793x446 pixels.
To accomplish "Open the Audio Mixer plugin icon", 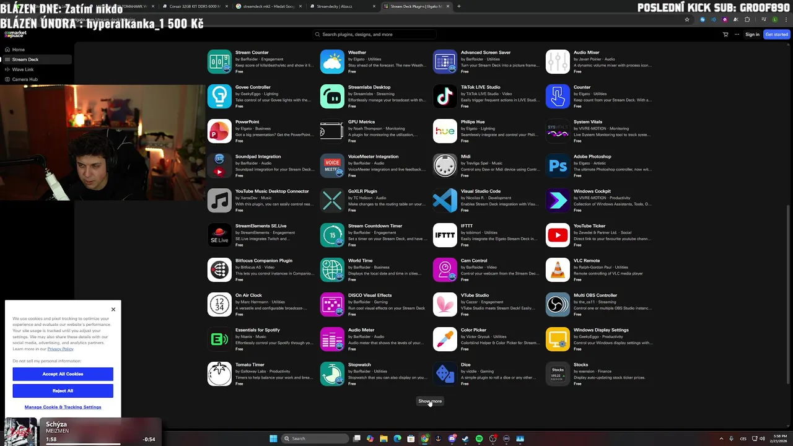I will pyautogui.click(x=558, y=61).
